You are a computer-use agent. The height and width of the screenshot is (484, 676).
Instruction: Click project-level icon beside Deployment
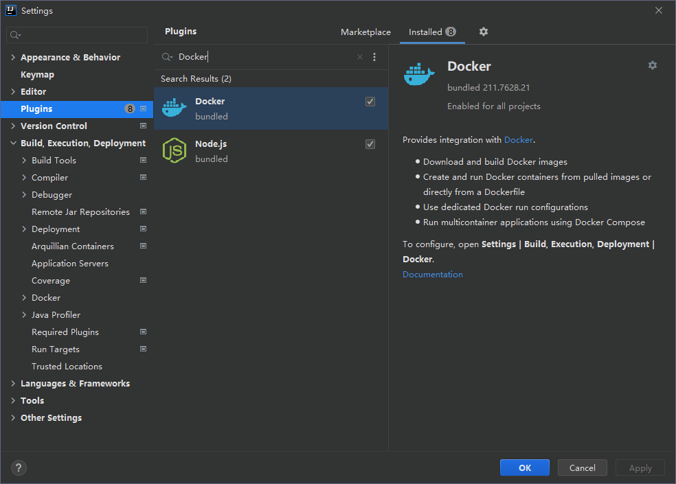[x=143, y=229]
